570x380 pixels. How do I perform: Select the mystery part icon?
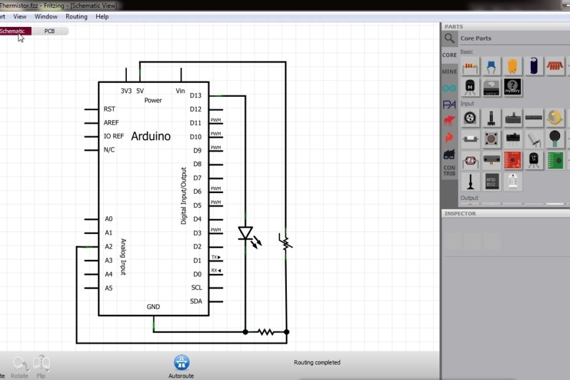click(512, 88)
